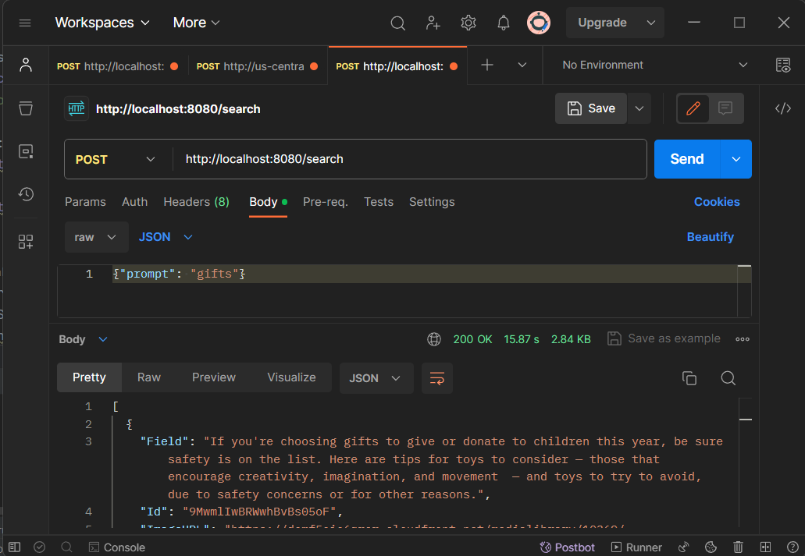Click the Cookies link
This screenshot has width=805, height=556.
point(717,202)
